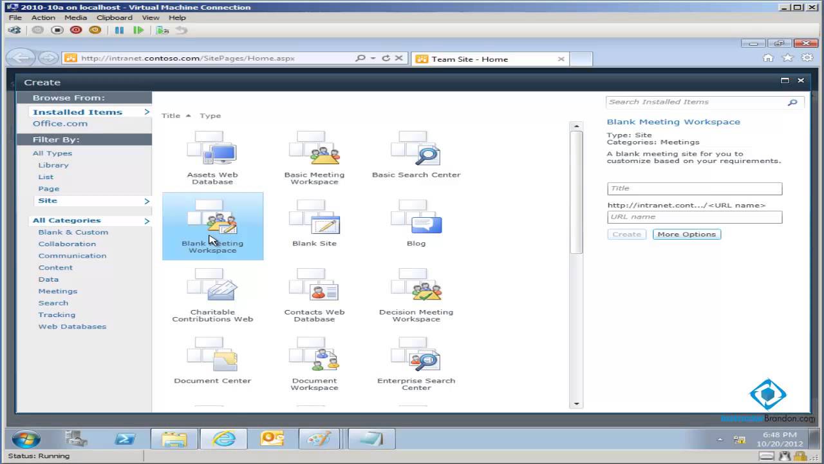Screen dimensions: 824x464
Task: Select the Contacts Web Database template icon
Action: [314, 285]
